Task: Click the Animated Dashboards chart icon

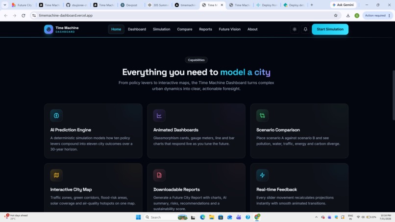Action: point(159,116)
